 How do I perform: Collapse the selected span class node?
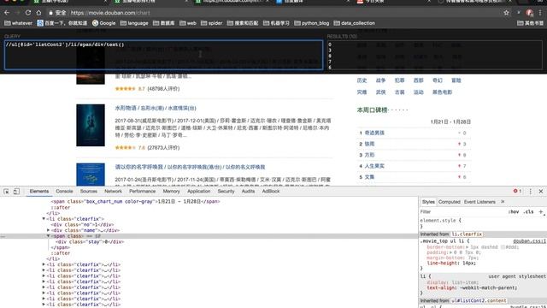click(48, 236)
